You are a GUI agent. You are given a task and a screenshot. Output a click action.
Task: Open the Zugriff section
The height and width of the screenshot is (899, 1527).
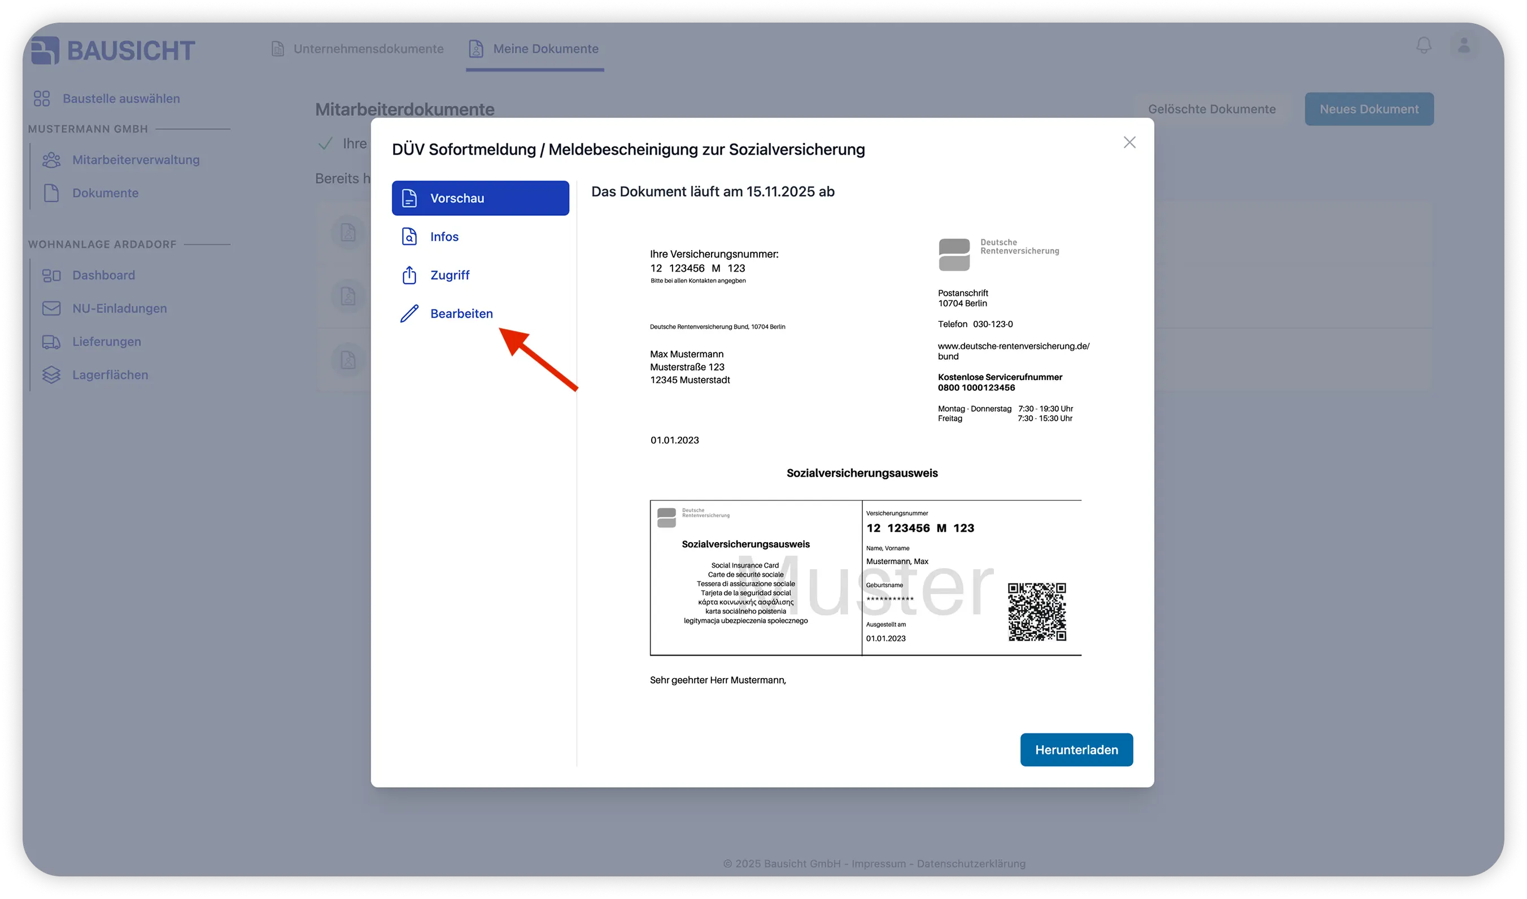coord(481,275)
